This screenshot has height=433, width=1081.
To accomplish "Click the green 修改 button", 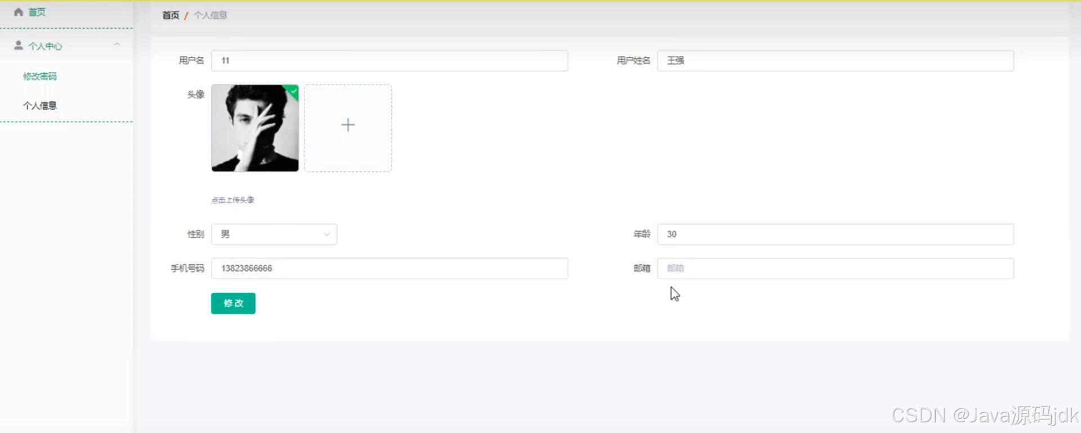I will coord(233,303).
